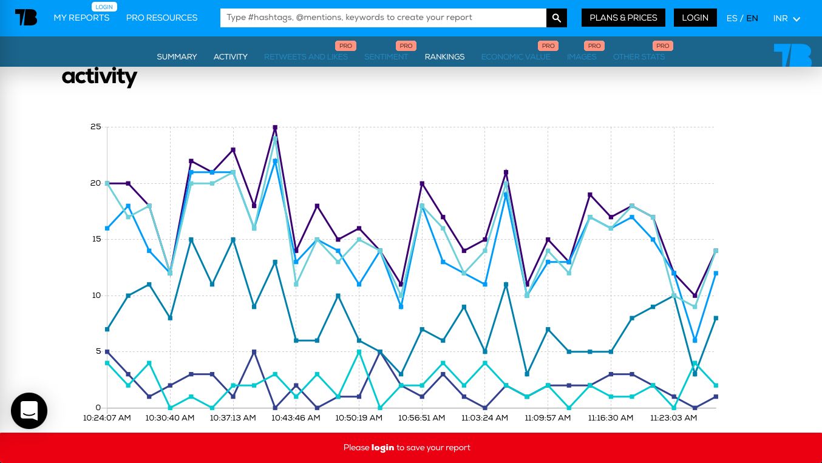The image size is (822, 463).
Task: Click the small LOGIN badge above MY REPORTS
Action: coord(104,7)
